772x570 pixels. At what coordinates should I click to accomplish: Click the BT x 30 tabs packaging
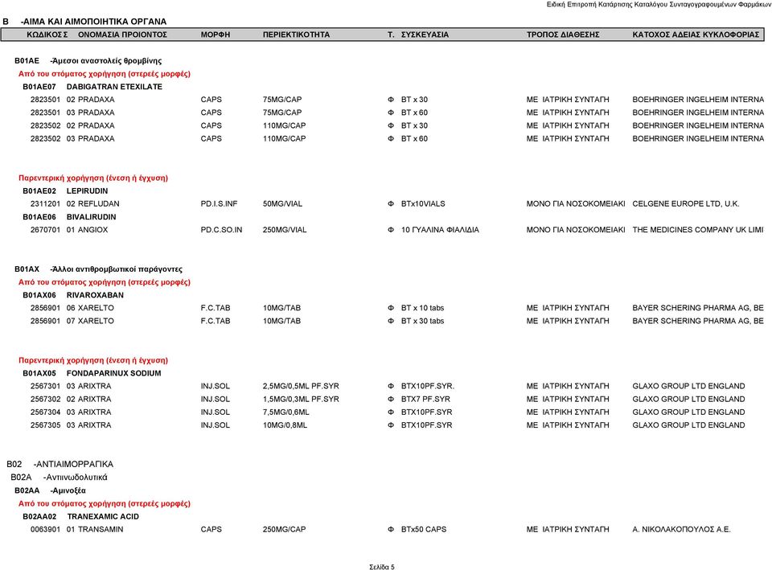click(x=422, y=321)
